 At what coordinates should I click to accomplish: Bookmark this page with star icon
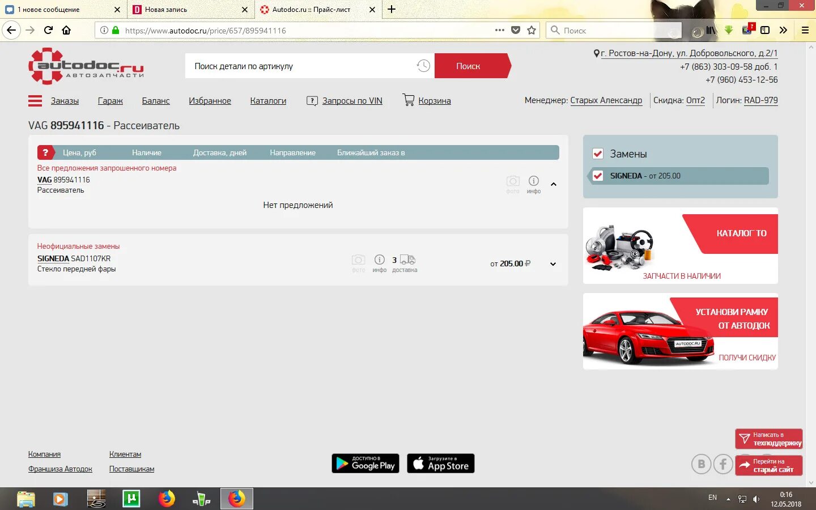pos(532,30)
